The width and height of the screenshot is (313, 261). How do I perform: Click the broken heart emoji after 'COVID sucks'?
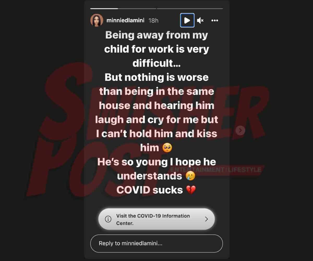click(x=191, y=190)
